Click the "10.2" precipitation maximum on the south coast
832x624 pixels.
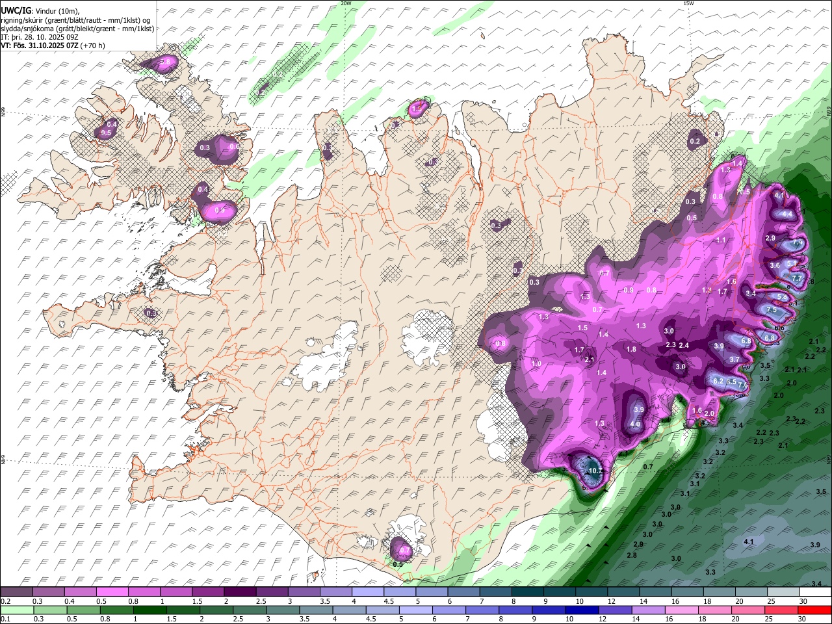tap(595, 471)
